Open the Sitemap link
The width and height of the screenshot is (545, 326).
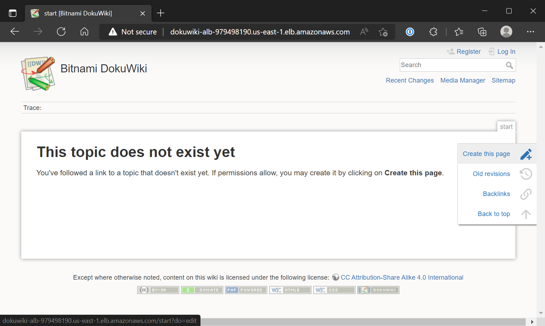point(504,80)
